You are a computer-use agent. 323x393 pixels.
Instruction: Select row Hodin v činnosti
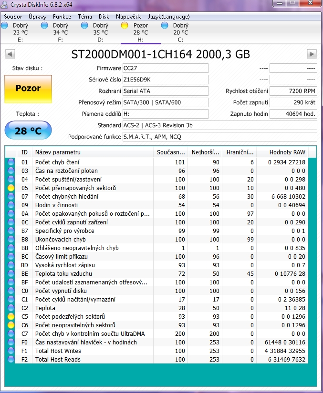[156, 205]
